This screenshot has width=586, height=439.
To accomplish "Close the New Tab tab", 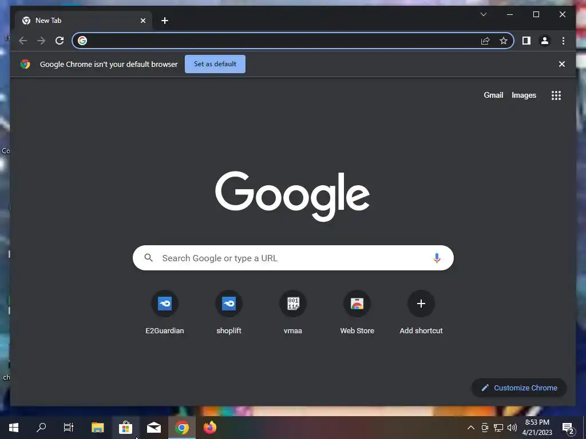I will tap(142, 21).
